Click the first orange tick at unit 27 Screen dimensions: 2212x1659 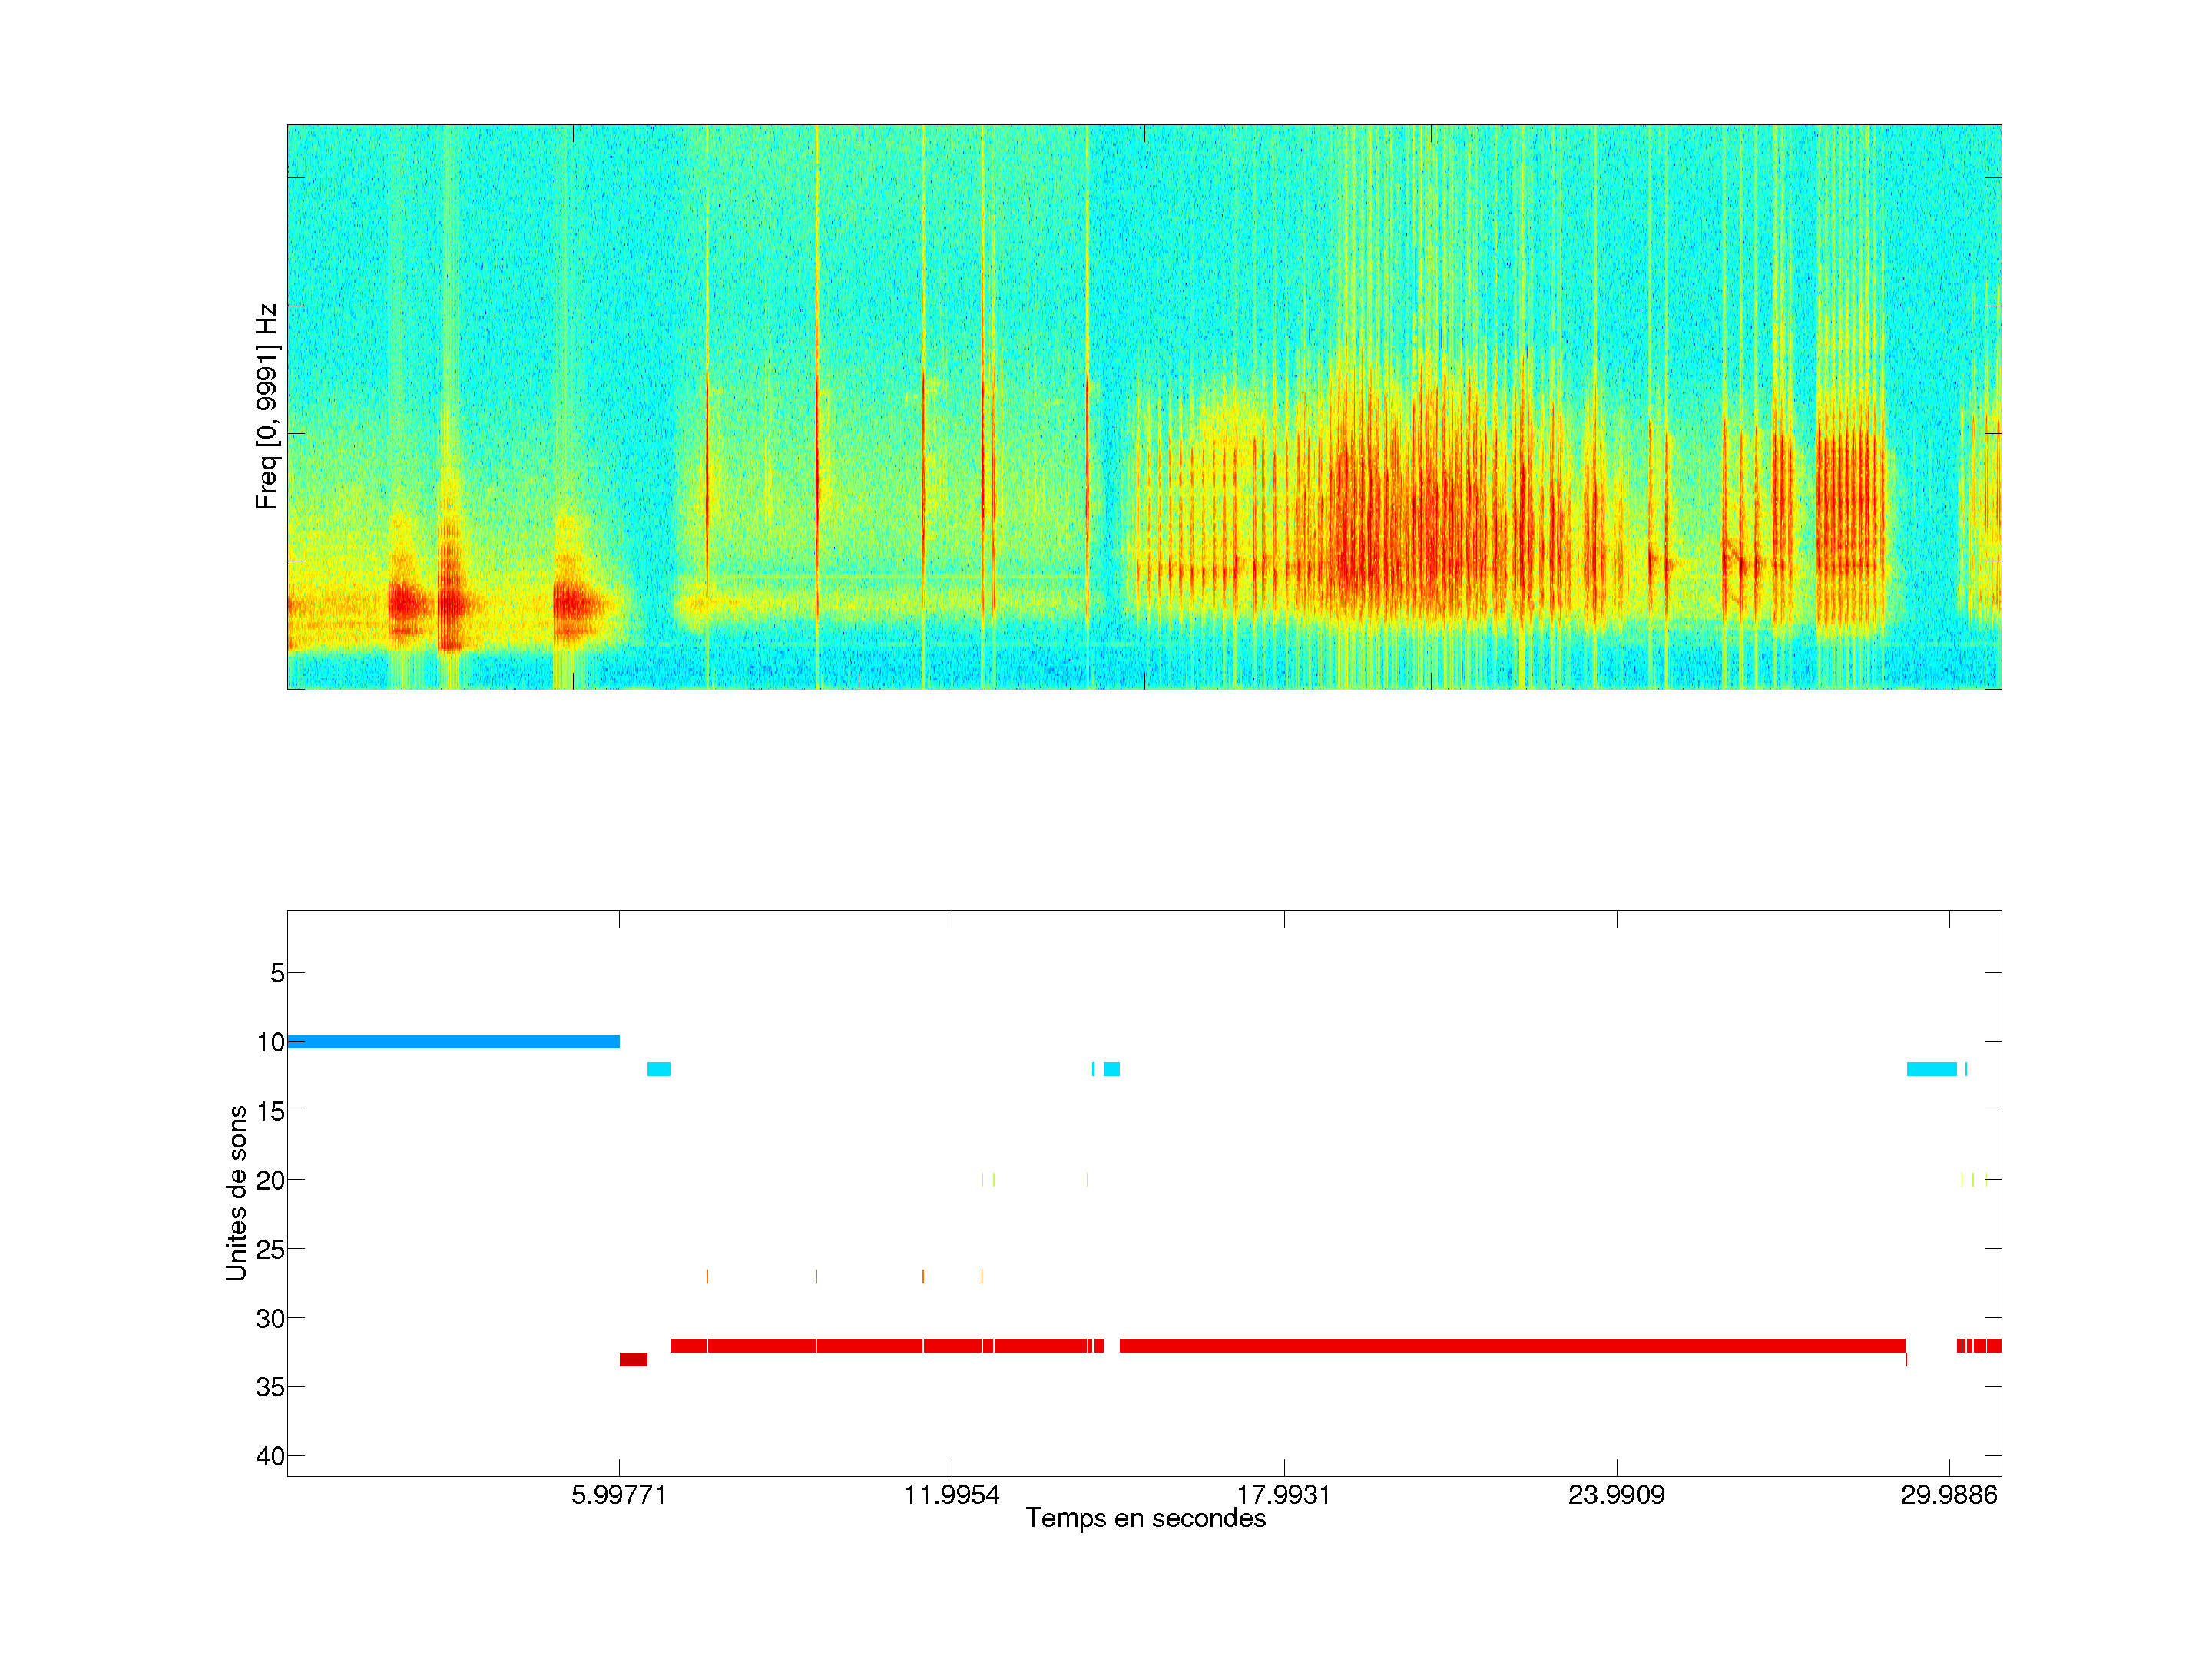click(x=707, y=1276)
